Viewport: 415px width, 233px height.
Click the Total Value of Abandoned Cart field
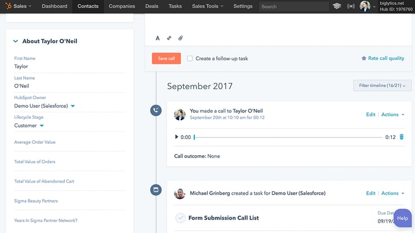tap(70, 181)
